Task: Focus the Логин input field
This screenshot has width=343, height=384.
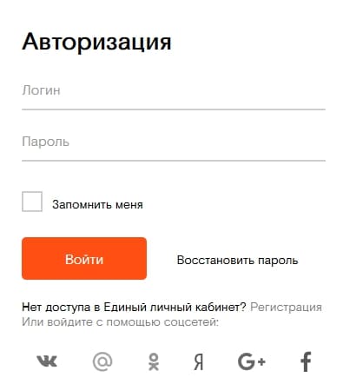Action: point(174,93)
